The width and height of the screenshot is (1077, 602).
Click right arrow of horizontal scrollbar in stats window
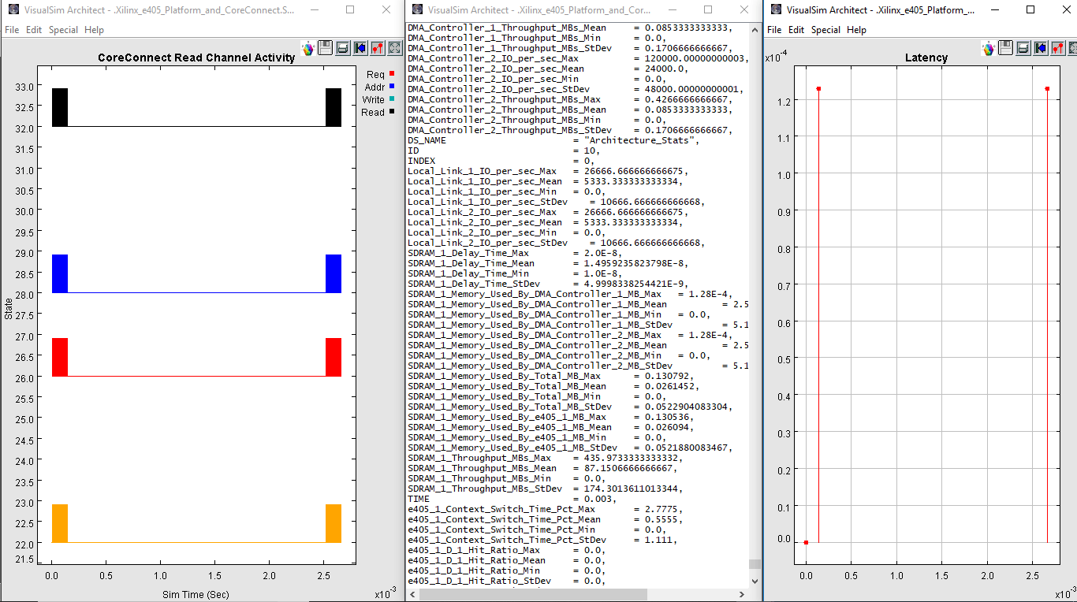742,595
